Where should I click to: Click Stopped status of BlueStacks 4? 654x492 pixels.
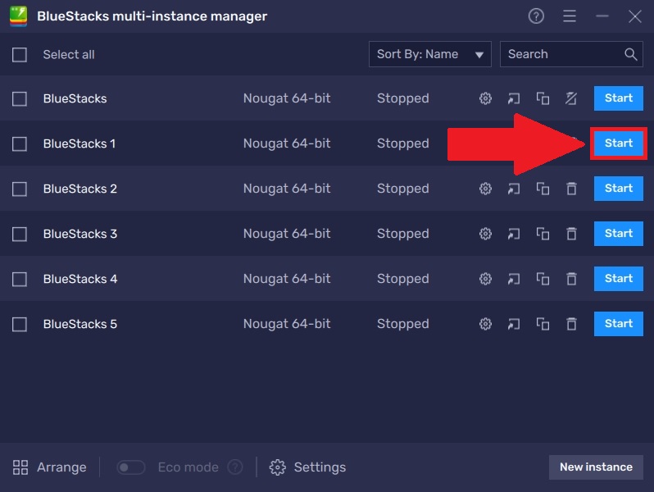(403, 279)
